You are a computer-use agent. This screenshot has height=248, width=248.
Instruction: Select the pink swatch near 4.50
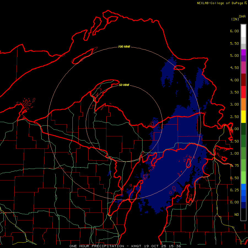click(x=243, y=68)
